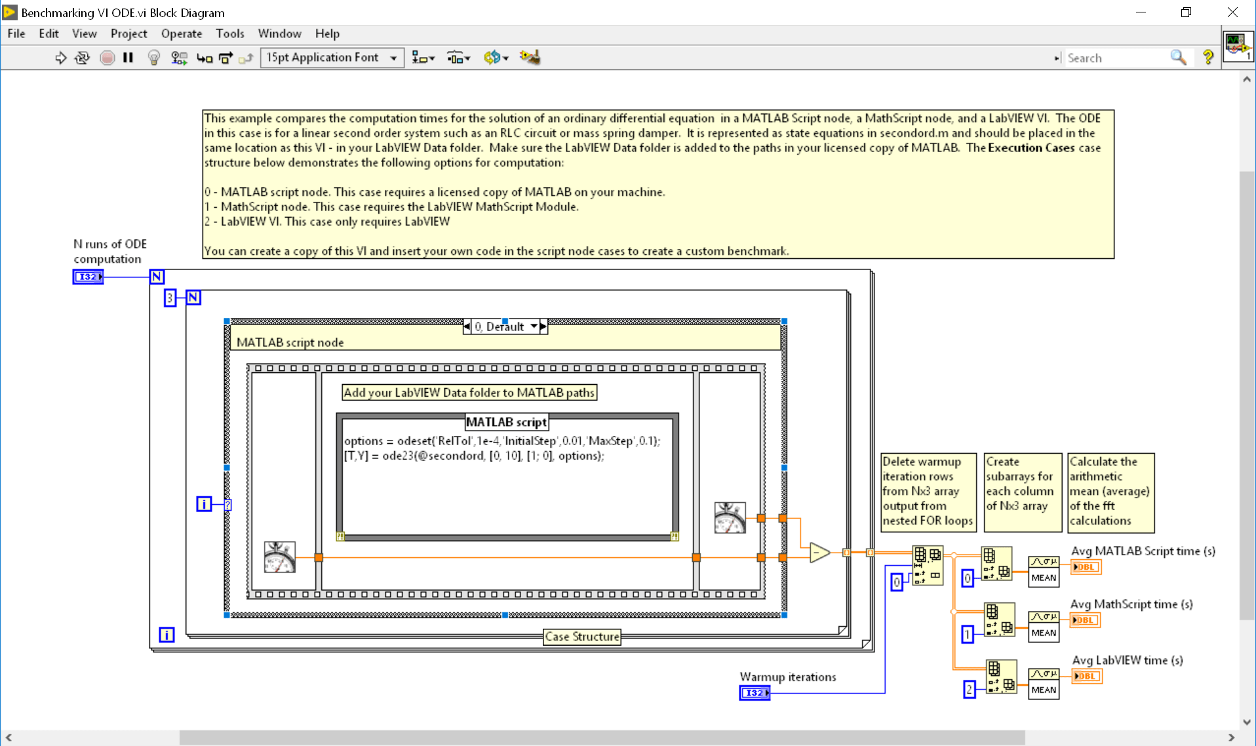
Task: Open the Project menu
Action: [128, 33]
